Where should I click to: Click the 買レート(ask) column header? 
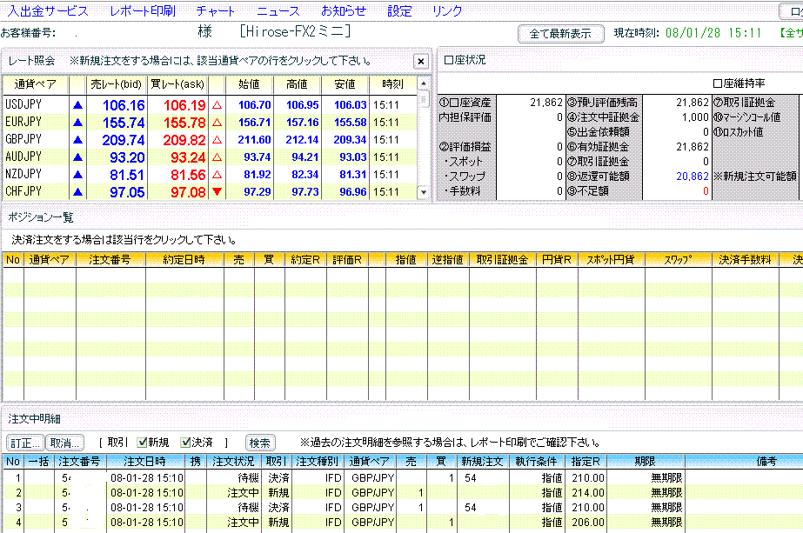[x=177, y=84]
